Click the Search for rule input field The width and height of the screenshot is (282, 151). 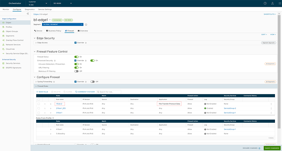[x=110, y=92]
